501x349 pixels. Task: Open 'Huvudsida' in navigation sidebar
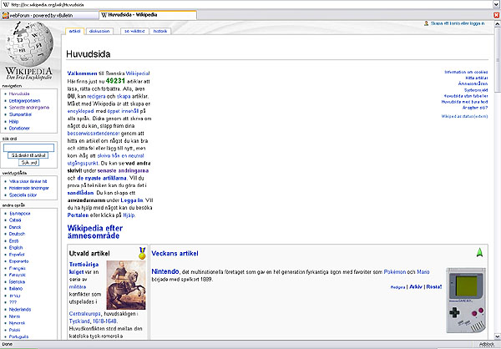[19, 94]
